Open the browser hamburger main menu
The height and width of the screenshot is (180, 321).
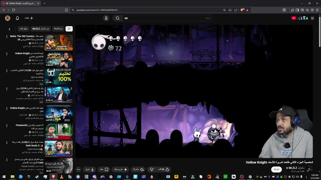(x=317, y=10)
